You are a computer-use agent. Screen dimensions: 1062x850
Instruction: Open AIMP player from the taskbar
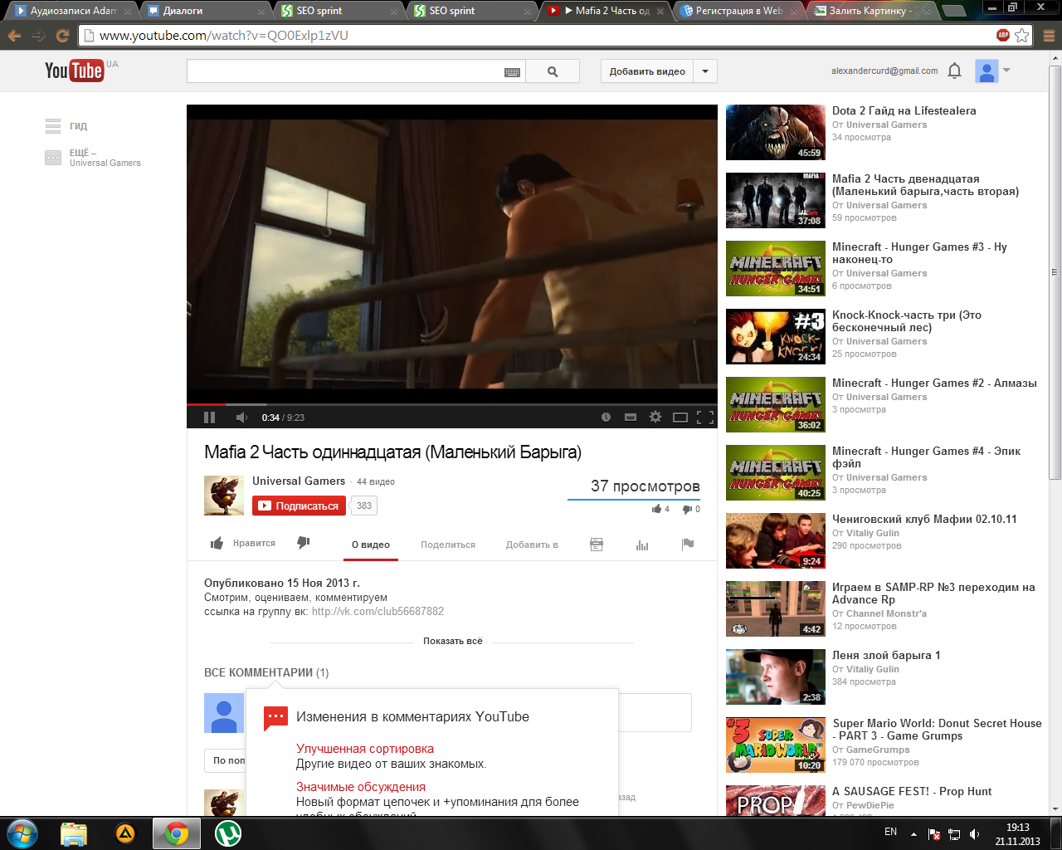(x=125, y=833)
